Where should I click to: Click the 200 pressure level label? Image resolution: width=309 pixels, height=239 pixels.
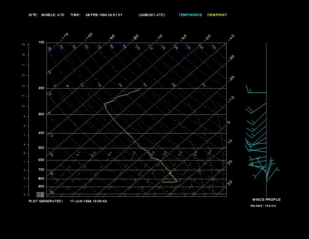point(41,88)
